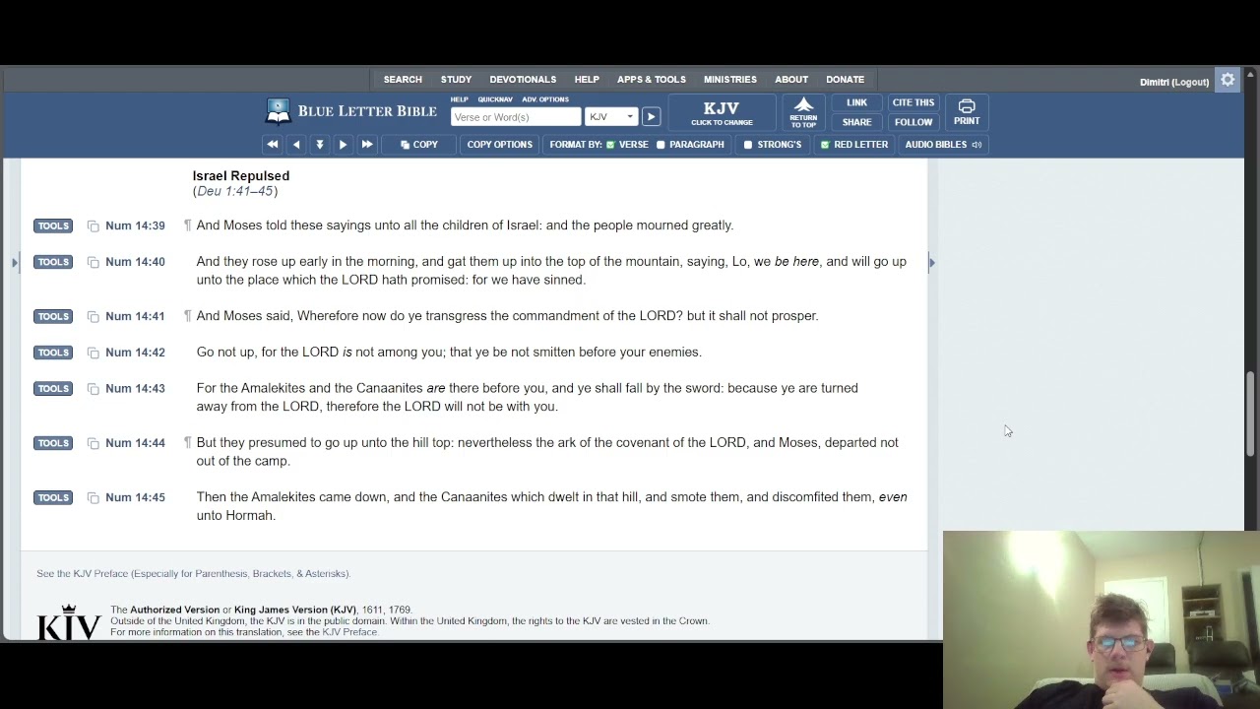Toggle the Paragraph format checkbox

click(x=661, y=145)
